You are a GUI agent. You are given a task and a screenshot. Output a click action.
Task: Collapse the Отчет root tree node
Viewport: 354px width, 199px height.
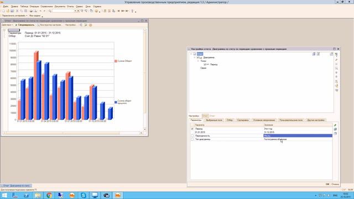[x=191, y=54]
